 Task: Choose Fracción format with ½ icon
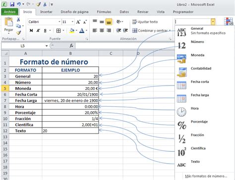pyautogui.click(x=204, y=138)
